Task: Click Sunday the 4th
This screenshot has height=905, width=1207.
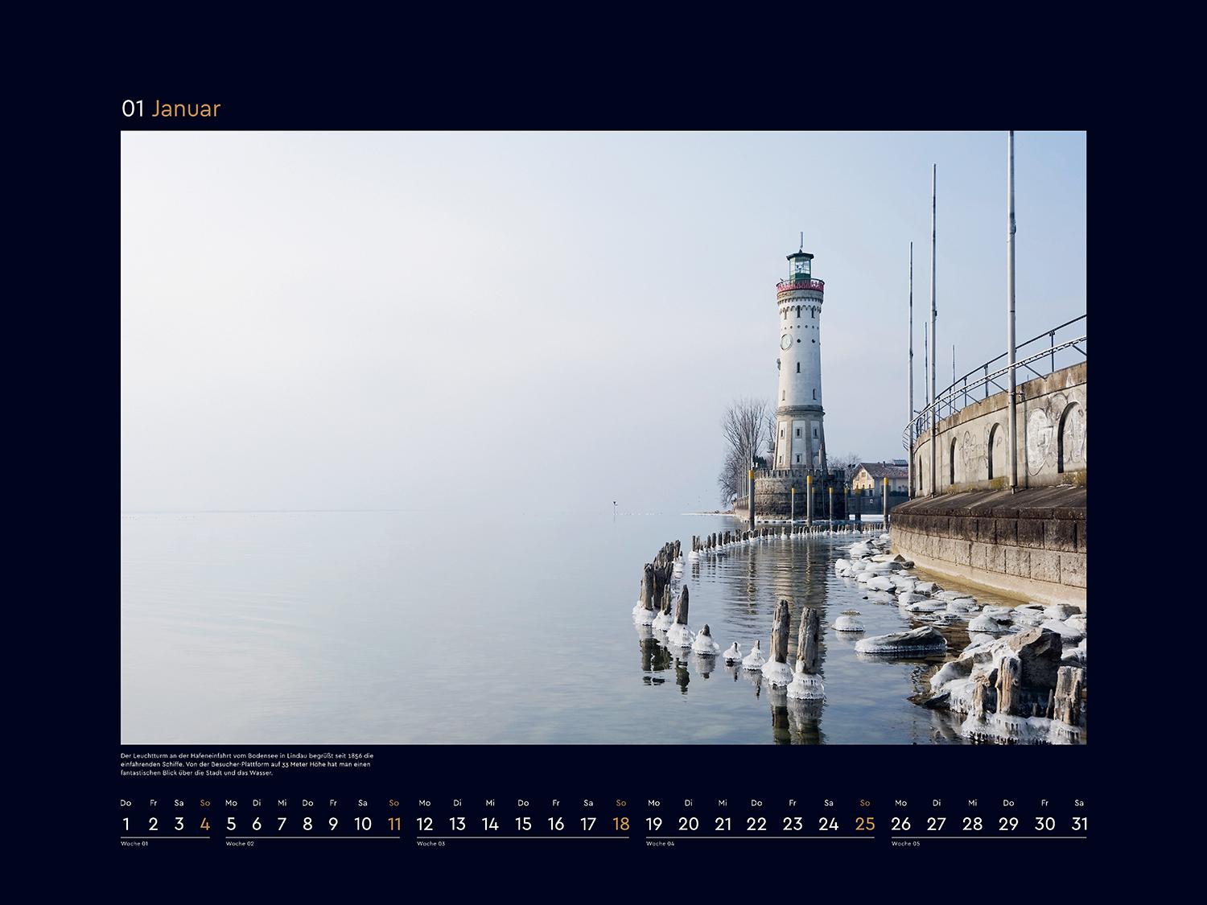Action: tap(205, 824)
